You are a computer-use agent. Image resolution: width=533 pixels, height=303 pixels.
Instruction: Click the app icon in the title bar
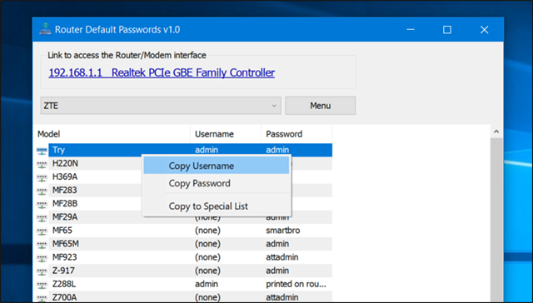[45, 29]
